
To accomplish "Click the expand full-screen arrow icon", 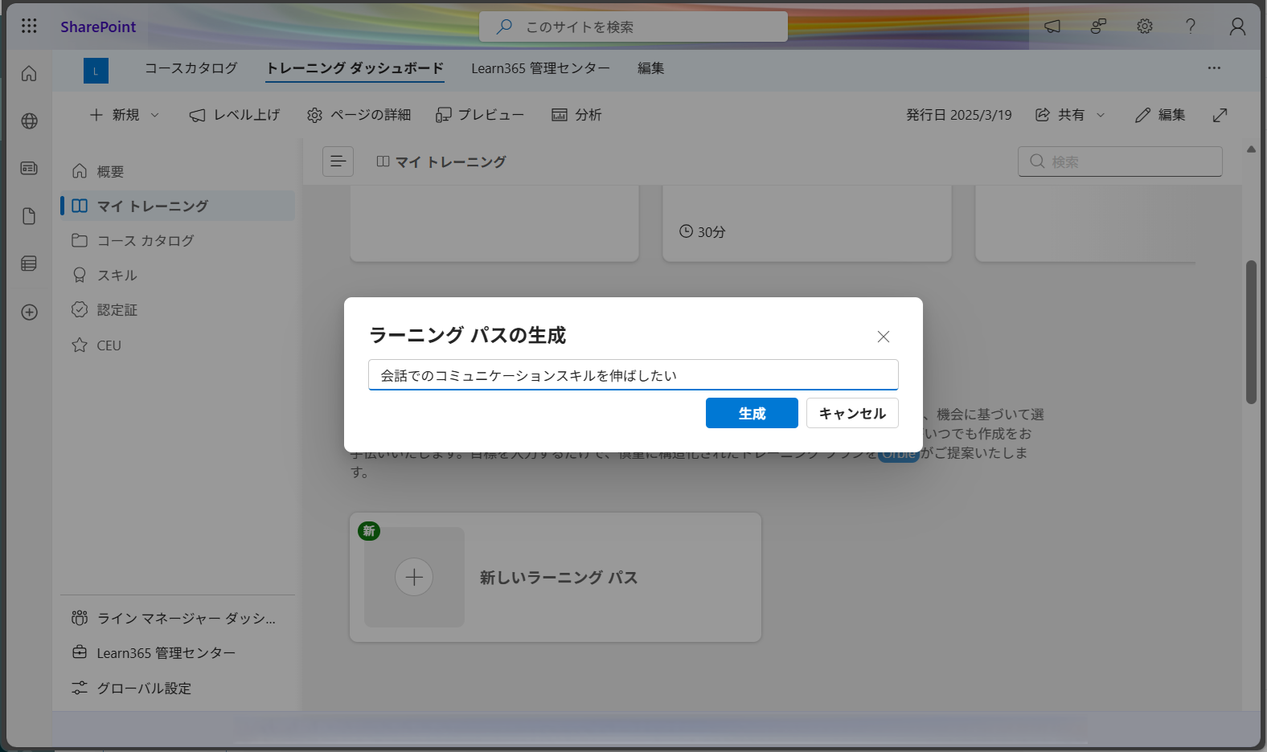I will coord(1220,115).
